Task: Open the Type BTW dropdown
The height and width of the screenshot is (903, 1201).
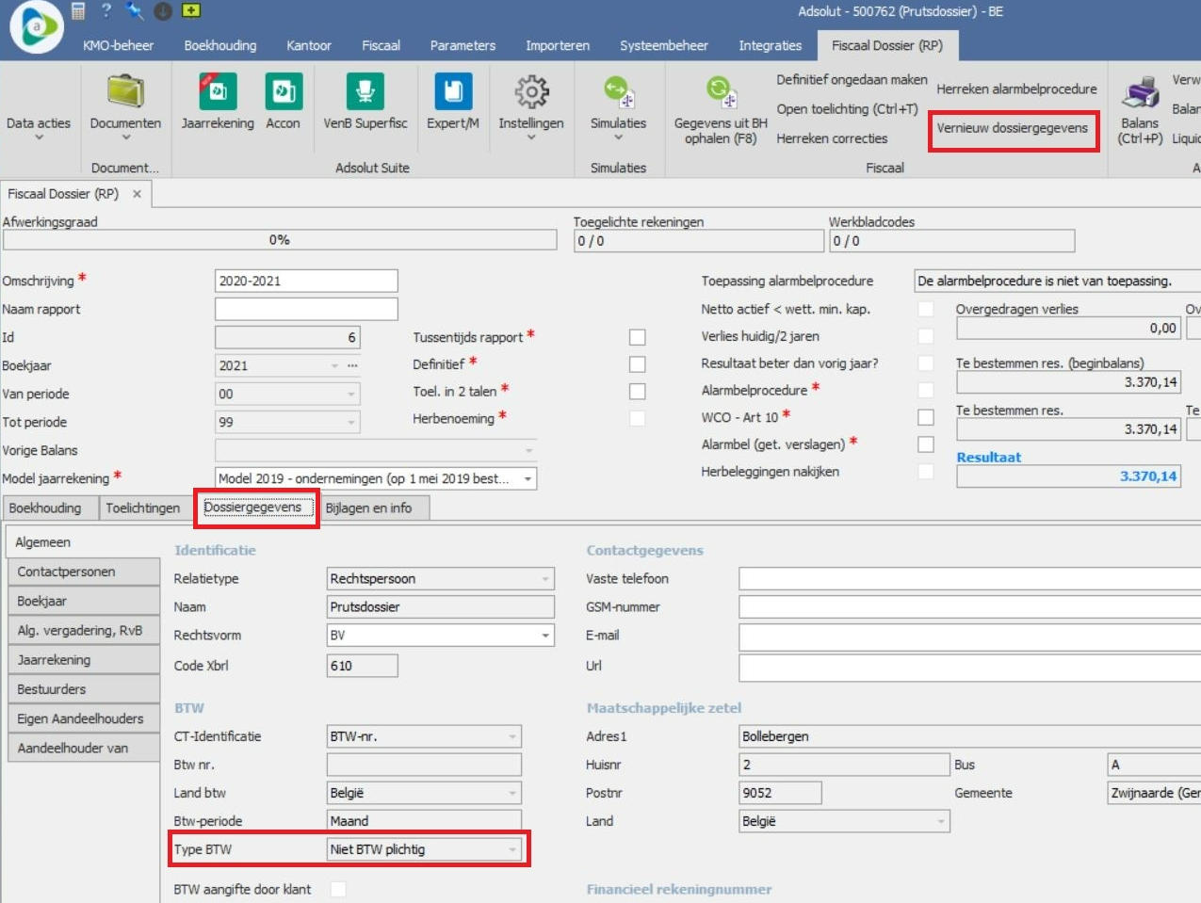Action: tap(512, 849)
